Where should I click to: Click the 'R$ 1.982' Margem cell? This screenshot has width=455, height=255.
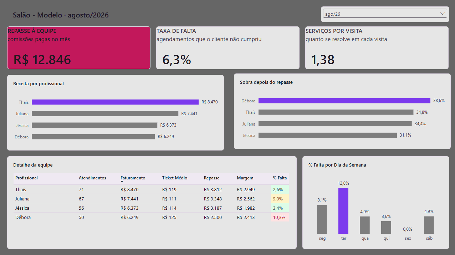[x=246, y=208]
